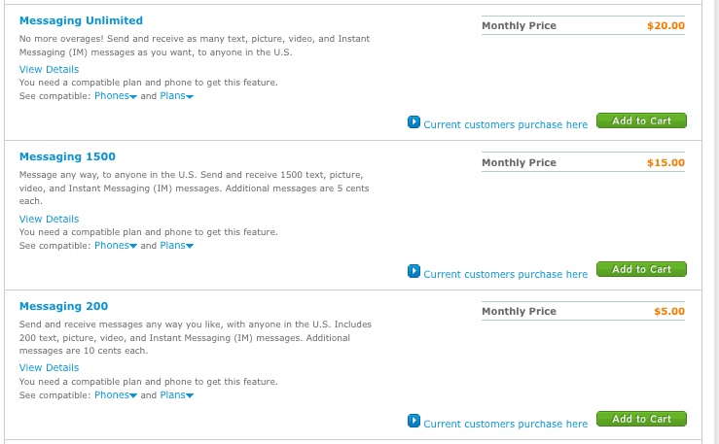This screenshot has width=719, height=444.
Task: Click Current customers purchase here for Messaging 200
Action: (505, 424)
